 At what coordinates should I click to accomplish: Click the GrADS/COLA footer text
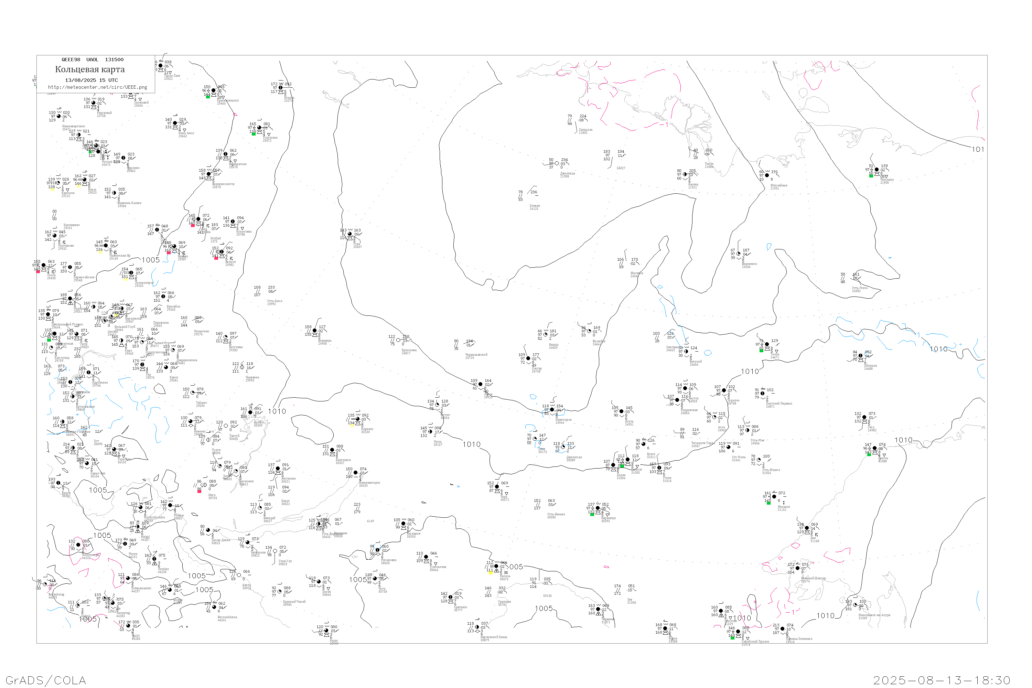tap(46, 680)
